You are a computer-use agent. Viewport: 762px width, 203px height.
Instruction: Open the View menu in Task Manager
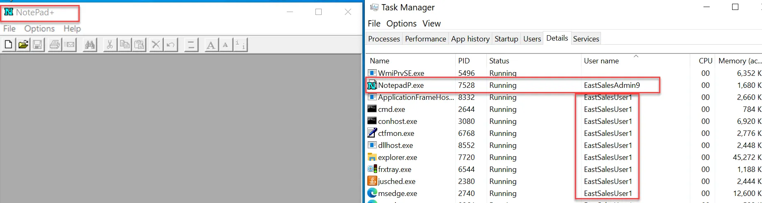pyautogui.click(x=432, y=24)
